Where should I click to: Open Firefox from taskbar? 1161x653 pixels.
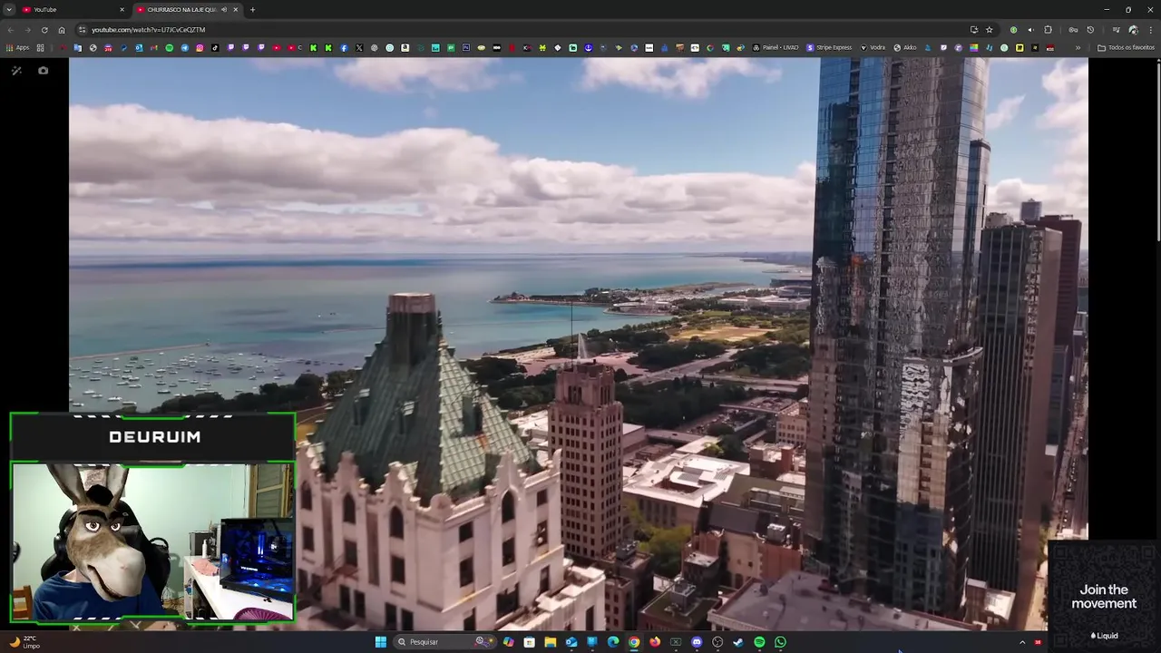click(x=655, y=642)
